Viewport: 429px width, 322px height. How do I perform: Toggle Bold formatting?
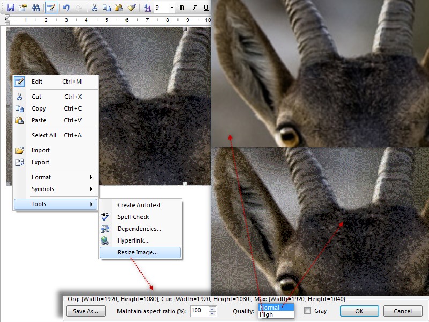coord(182,8)
